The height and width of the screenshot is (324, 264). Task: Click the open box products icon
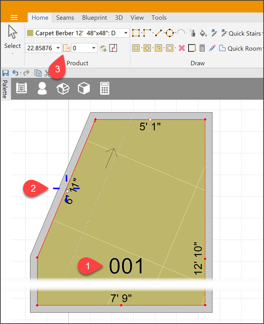(63, 88)
